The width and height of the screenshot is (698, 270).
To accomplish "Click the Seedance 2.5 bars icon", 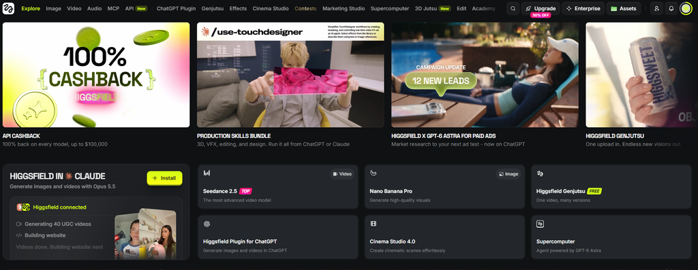I will [207, 173].
